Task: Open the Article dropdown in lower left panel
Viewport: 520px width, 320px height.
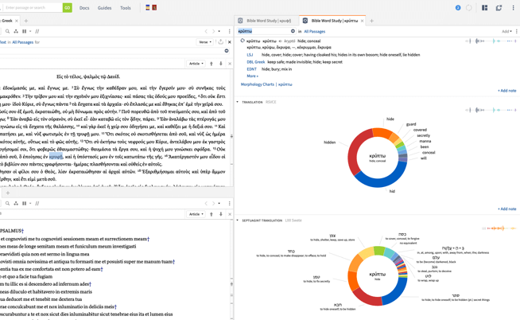Action: point(196,214)
